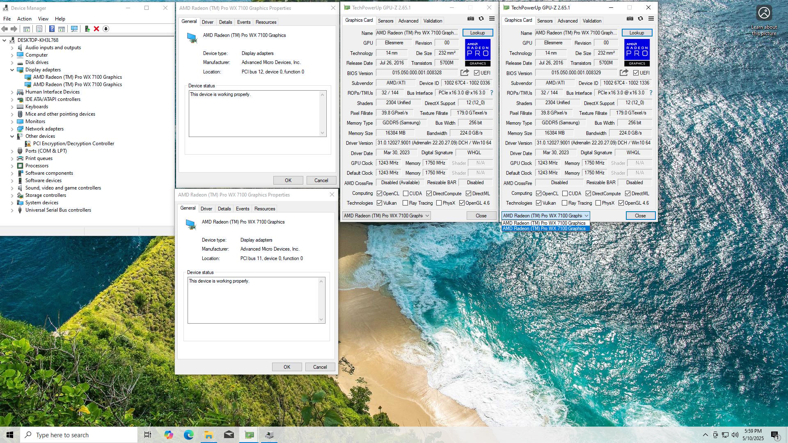This screenshot has width=788, height=443.
Task: Select PCI Encryption/Decryption Controller device
Action: (x=73, y=144)
